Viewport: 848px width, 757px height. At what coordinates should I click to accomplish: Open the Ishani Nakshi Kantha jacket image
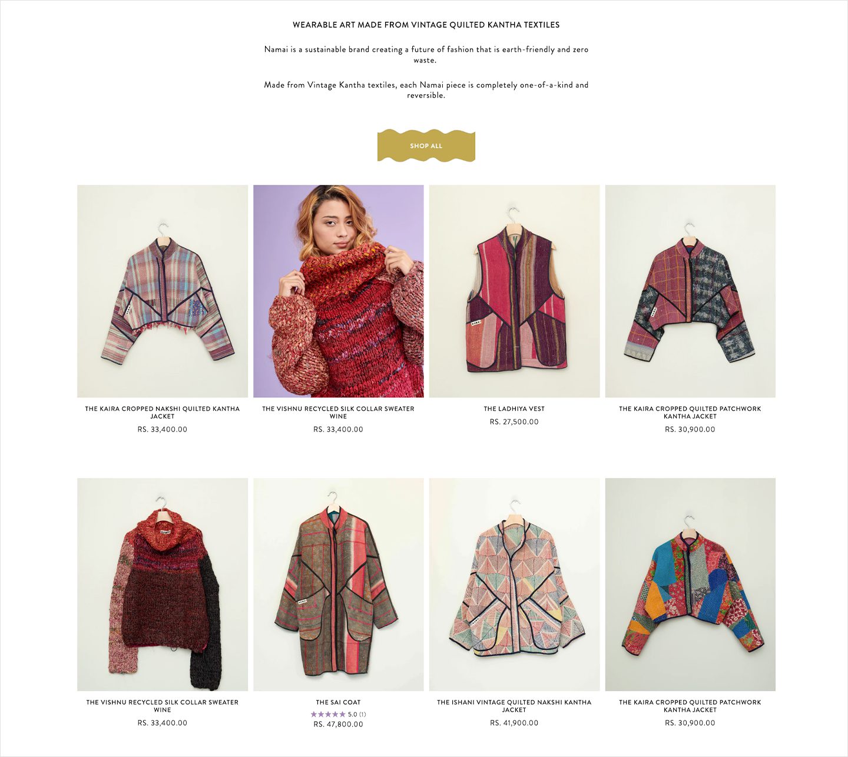514,585
